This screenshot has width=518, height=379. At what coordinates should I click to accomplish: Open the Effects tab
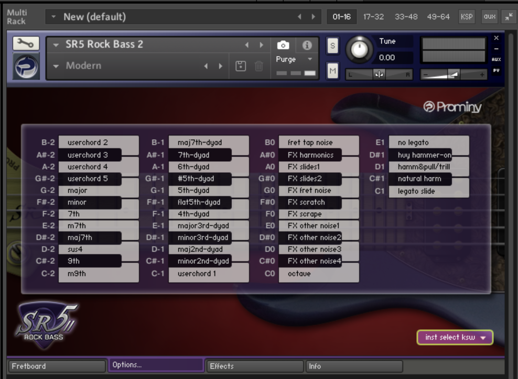click(255, 366)
